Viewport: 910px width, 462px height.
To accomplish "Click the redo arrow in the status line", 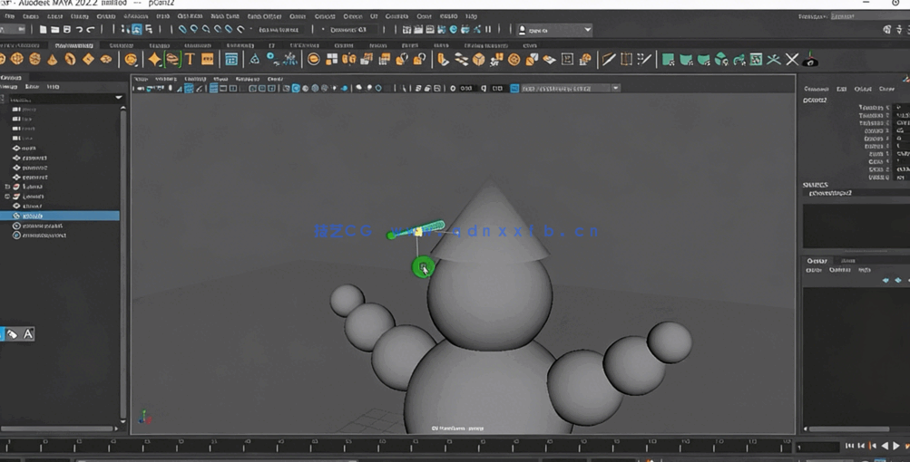I will coord(91,30).
